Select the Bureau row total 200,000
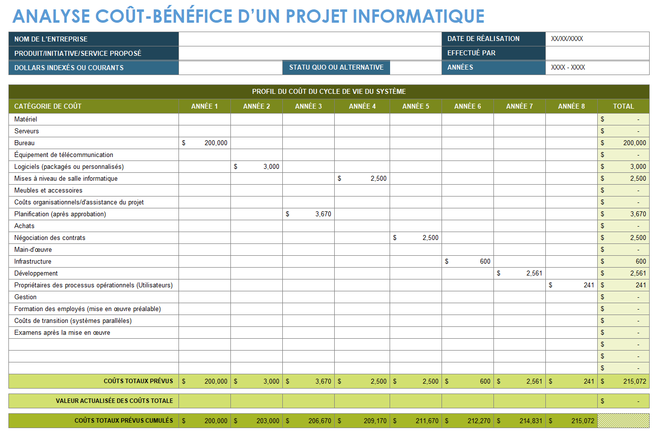Viewport: 664px width, 436px height. pyautogui.click(x=623, y=143)
